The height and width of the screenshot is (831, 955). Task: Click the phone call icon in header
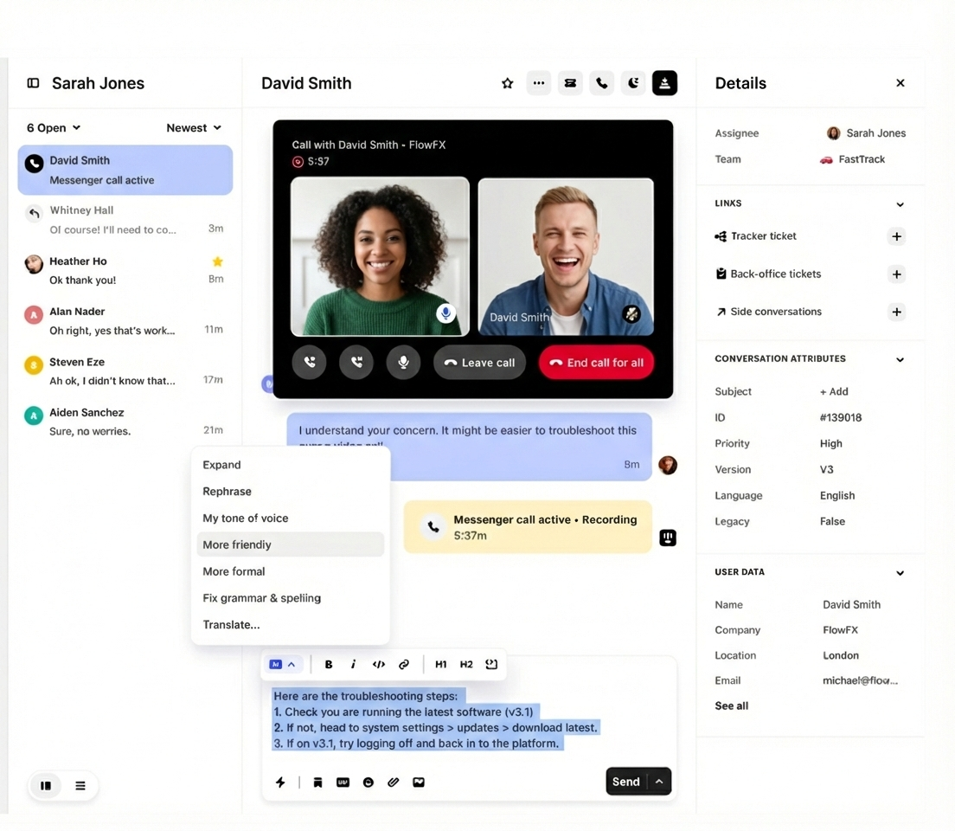[602, 83]
